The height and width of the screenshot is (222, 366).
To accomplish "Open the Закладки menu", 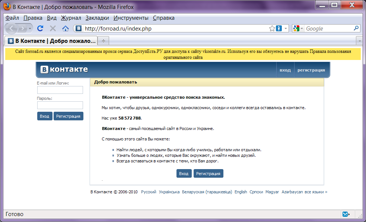I will (x=97, y=18).
